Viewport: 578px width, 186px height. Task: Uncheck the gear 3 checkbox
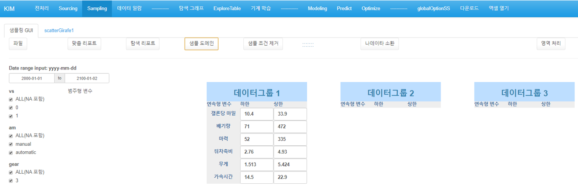pos(11,181)
